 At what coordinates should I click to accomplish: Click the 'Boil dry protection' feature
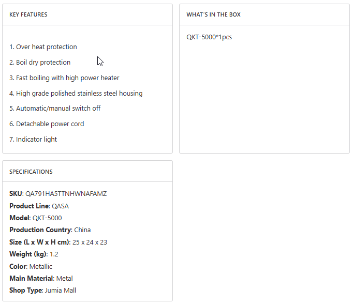coord(40,63)
